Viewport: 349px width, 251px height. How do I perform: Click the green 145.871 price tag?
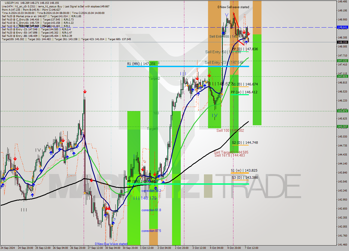(x=342, y=111)
